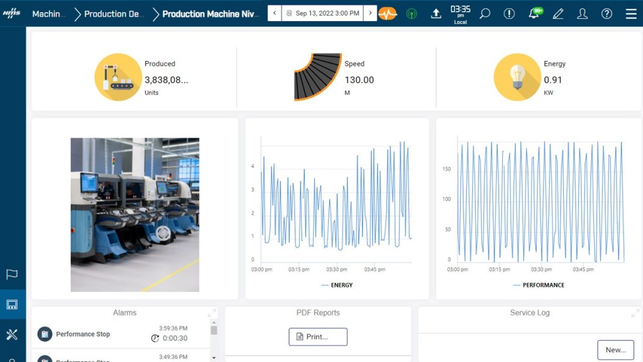This screenshot has height=362, width=643.
Task: Select the flag icon in the left sidebar
Action: click(11, 275)
